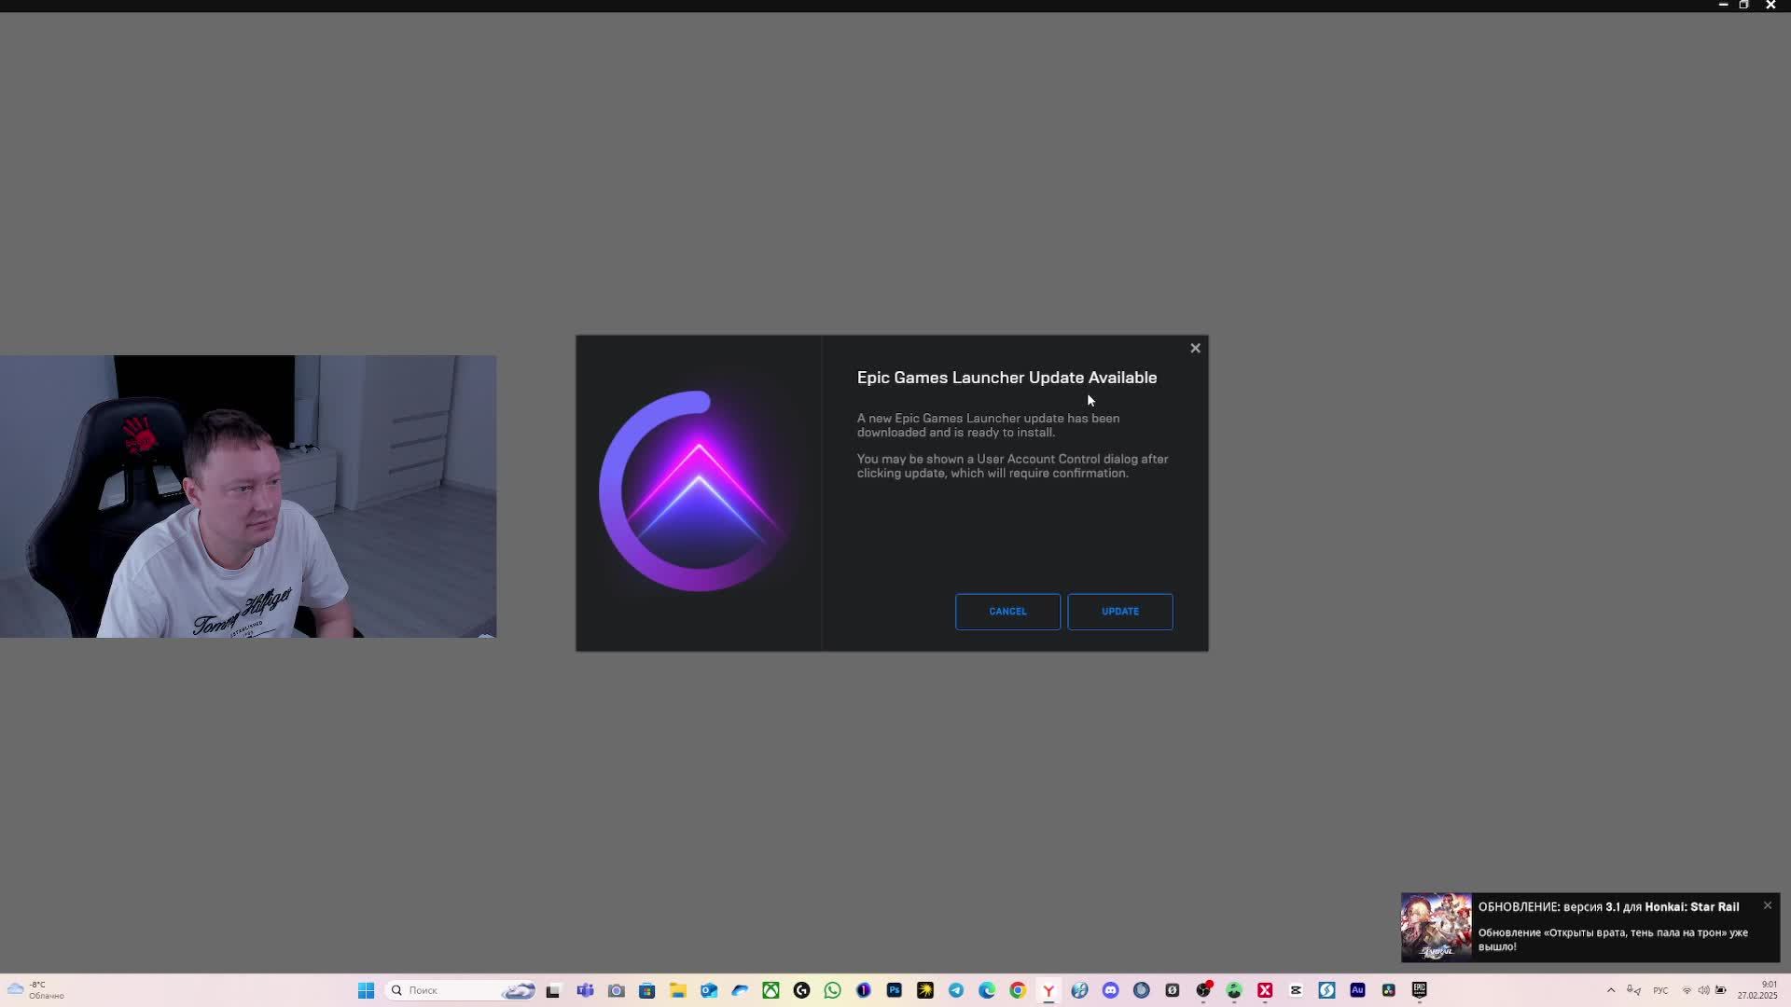Image resolution: width=1791 pixels, height=1007 pixels.
Task: Open the swirl-blue app beside Adobe Audition
Action: [x=1326, y=990]
